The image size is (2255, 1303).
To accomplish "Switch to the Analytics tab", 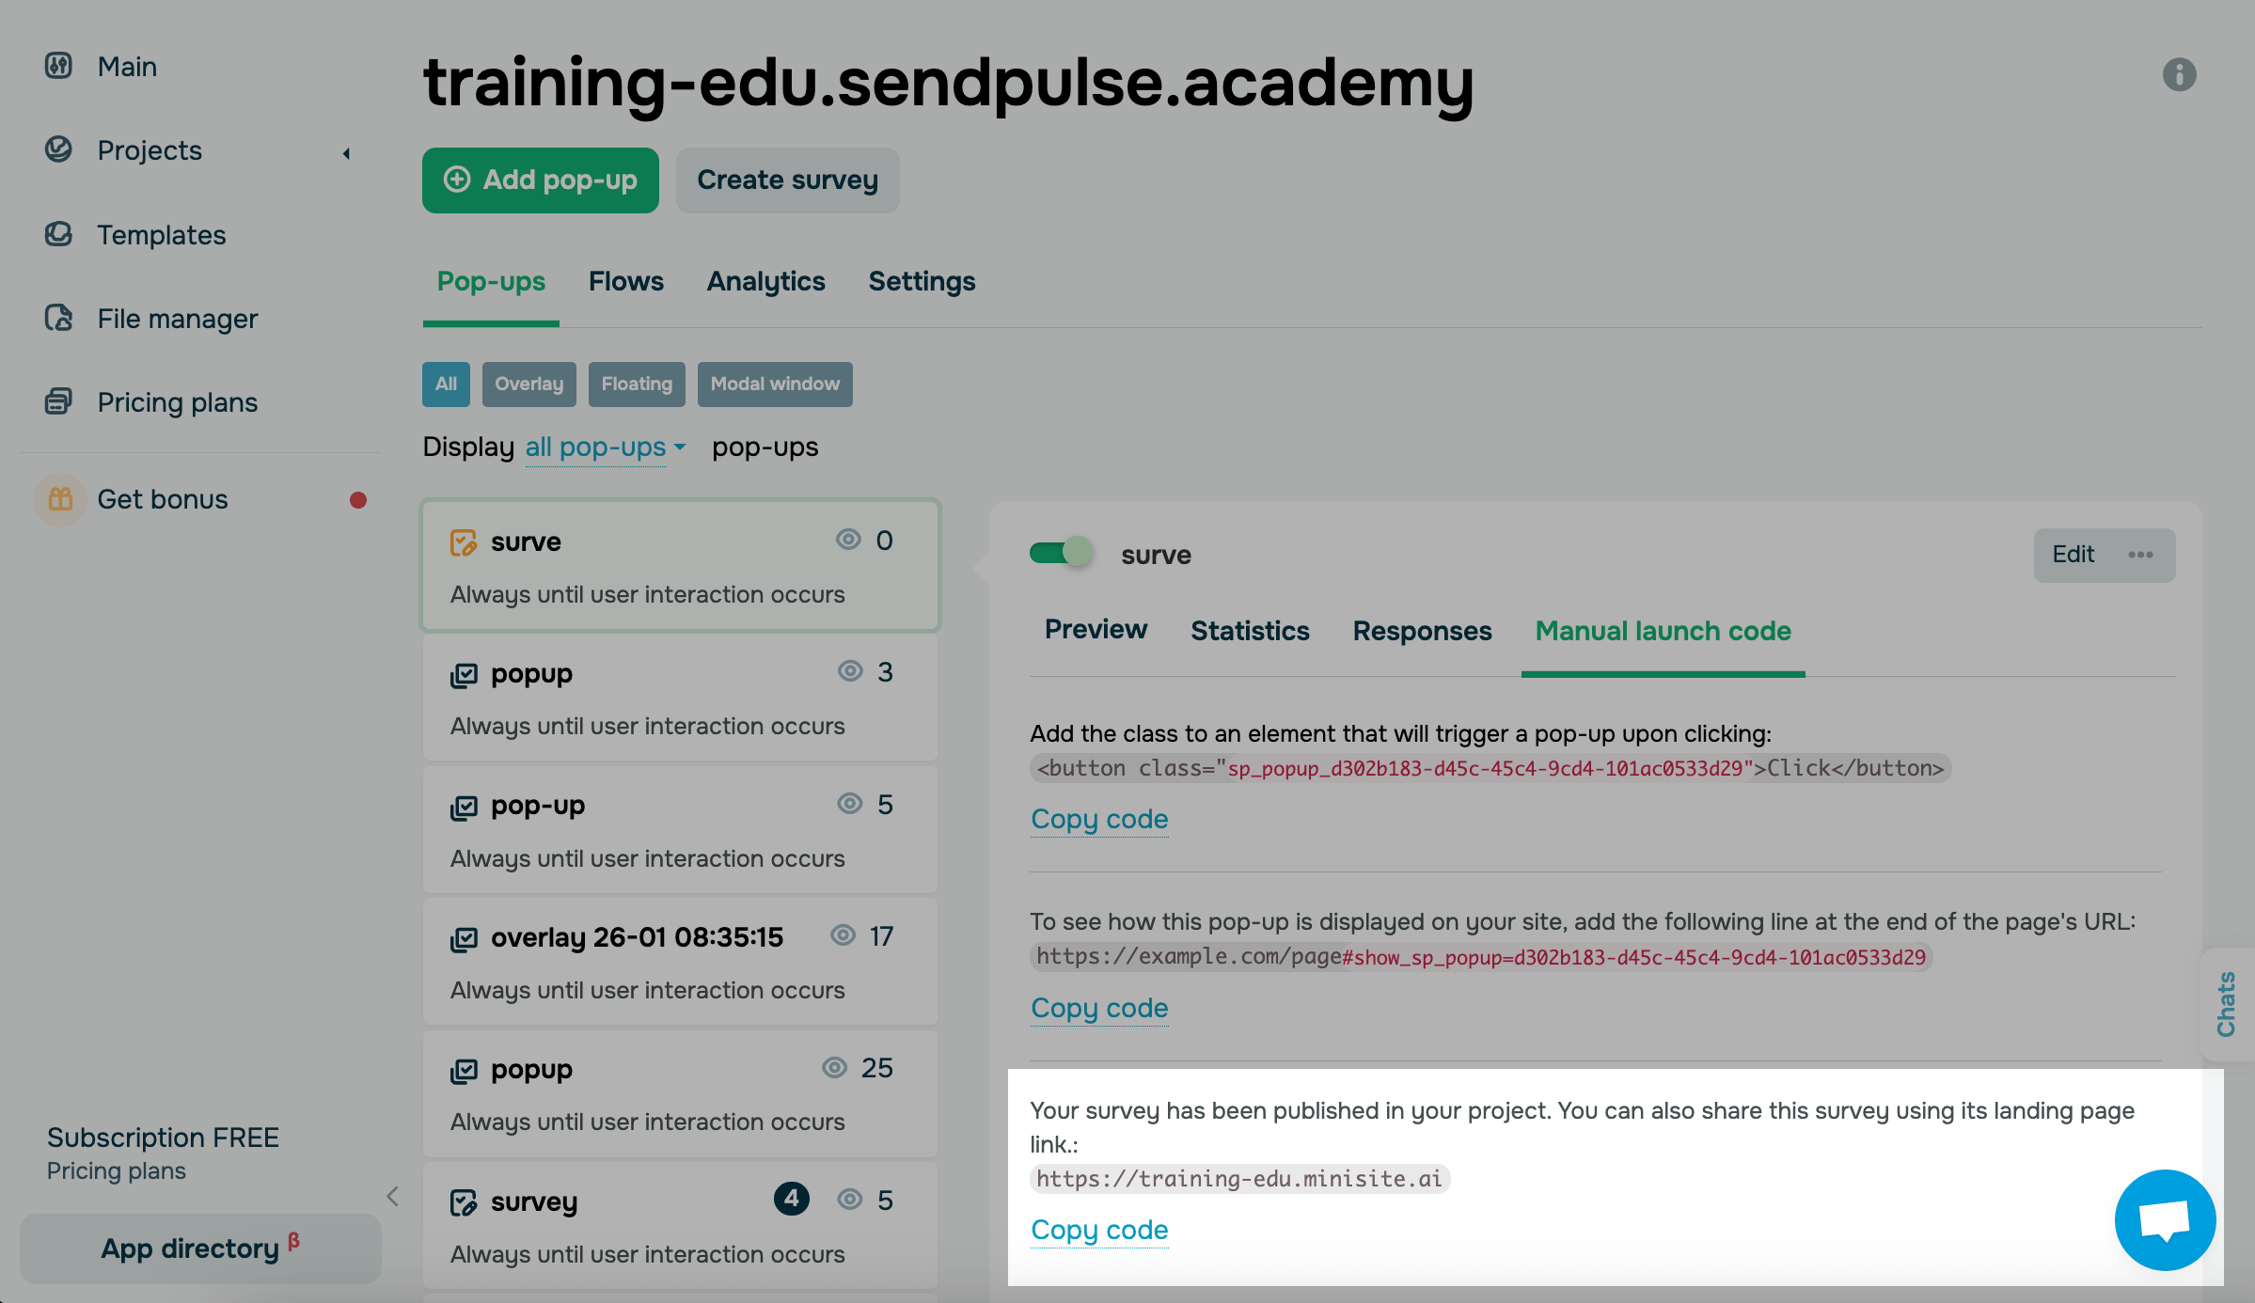I will [x=765, y=281].
